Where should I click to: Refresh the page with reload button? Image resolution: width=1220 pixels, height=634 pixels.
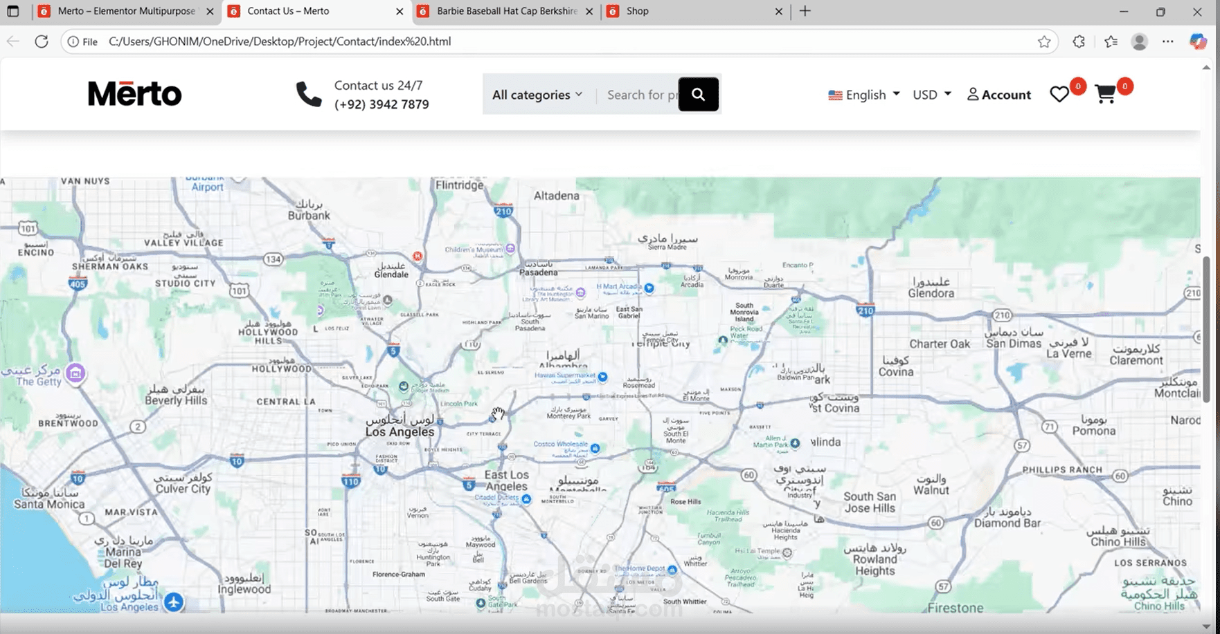pyautogui.click(x=42, y=41)
